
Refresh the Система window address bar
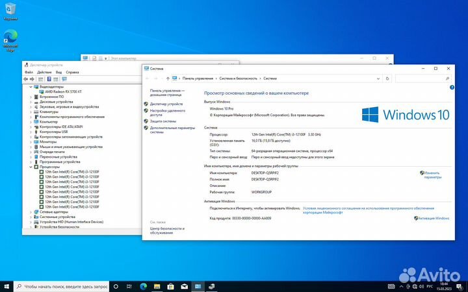(x=387, y=79)
